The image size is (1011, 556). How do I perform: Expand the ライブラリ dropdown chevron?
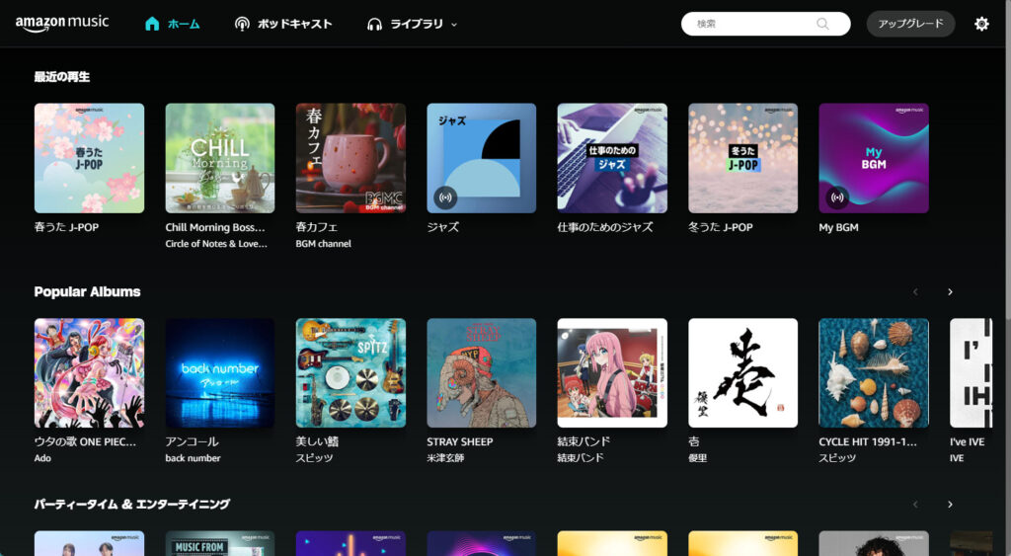[454, 25]
